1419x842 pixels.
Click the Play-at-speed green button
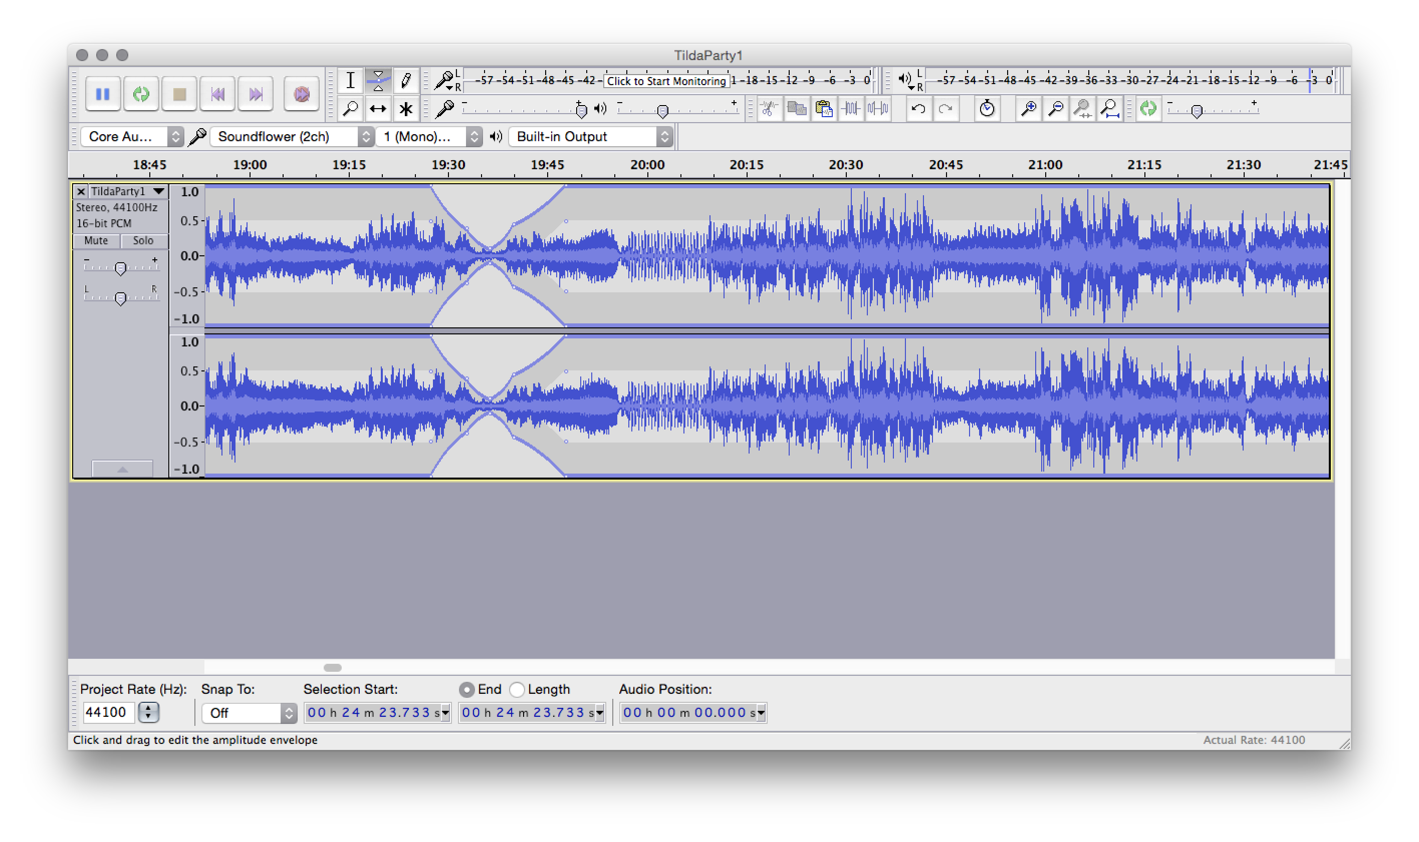coord(1148,108)
